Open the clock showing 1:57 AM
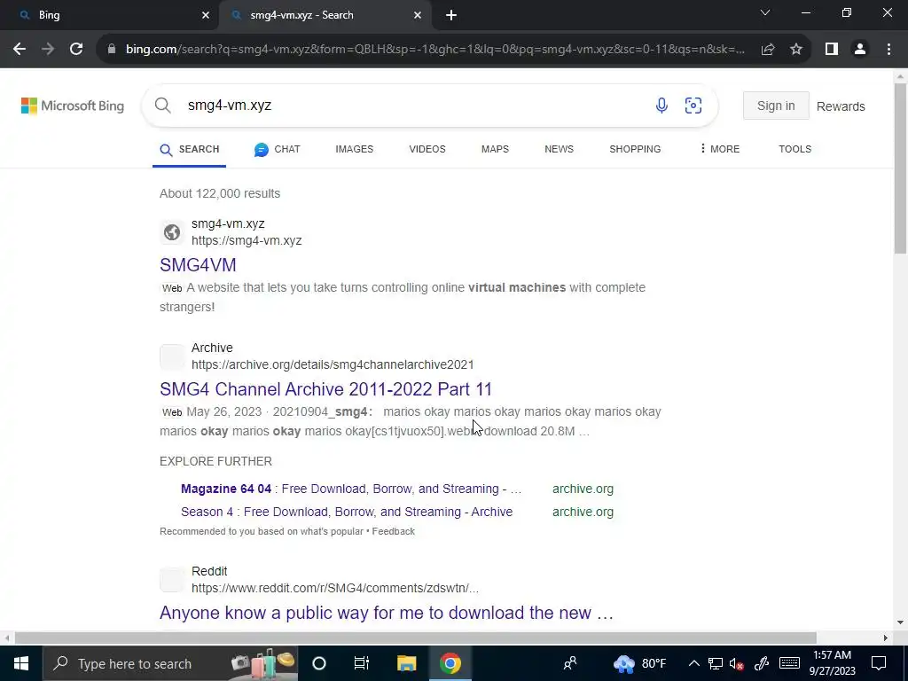The height and width of the screenshot is (681, 908). [832, 663]
